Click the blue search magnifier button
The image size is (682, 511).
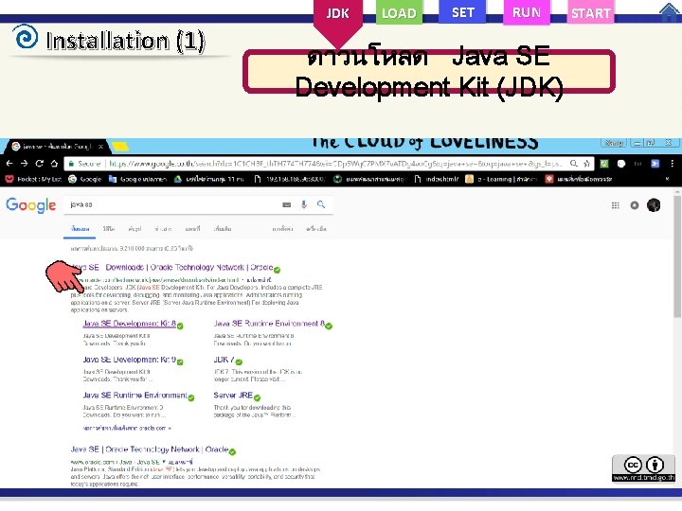(x=321, y=204)
